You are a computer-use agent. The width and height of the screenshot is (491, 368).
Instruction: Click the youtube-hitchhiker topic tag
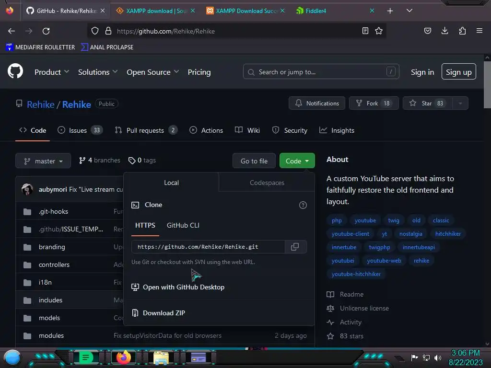(x=356, y=274)
